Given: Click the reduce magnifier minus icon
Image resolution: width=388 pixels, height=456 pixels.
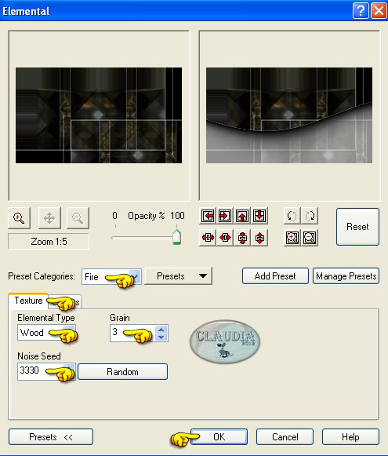Looking at the screenshot, I should pyautogui.click(x=310, y=238).
